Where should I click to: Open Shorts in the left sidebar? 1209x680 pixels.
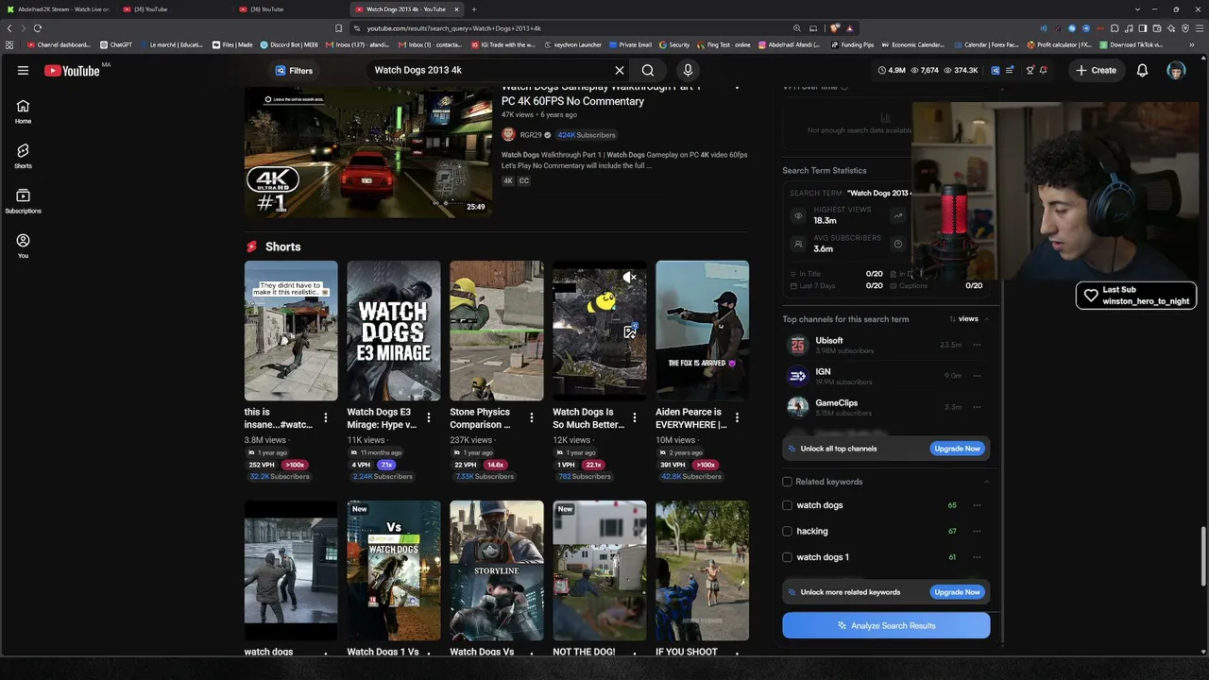pos(23,157)
